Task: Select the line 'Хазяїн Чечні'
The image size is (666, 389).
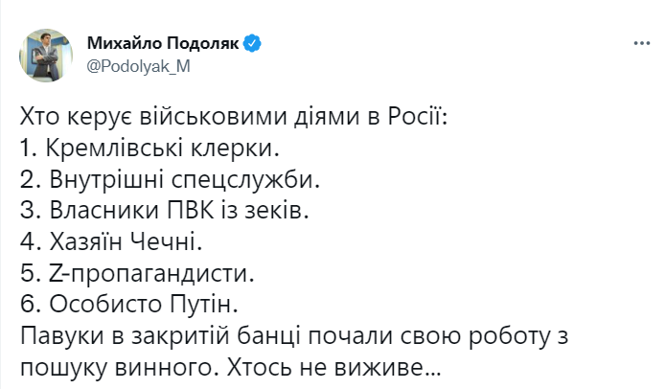Action: (111, 241)
